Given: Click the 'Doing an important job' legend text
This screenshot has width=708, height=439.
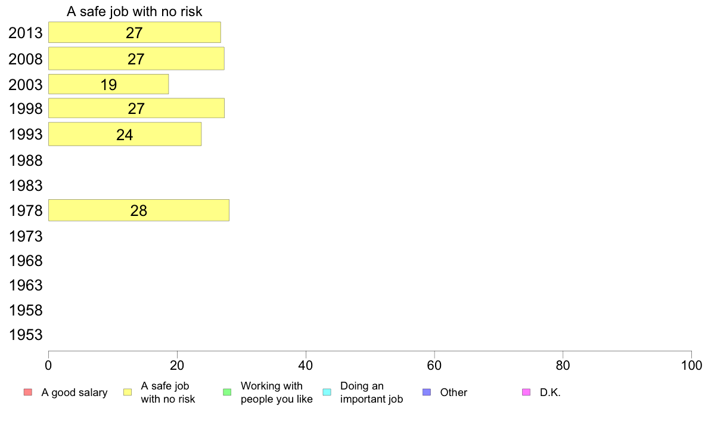Looking at the screenshot, I should tap(372, 392).
